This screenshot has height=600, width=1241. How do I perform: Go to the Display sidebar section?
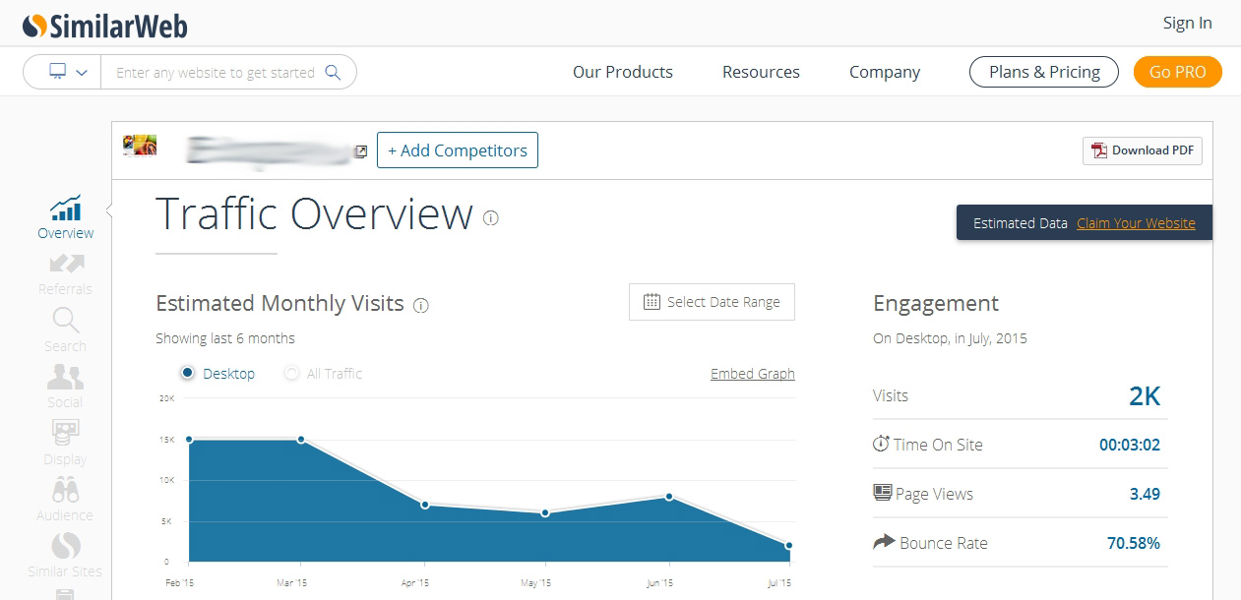click(66, 444)
